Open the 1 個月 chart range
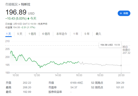 [32, 34]
